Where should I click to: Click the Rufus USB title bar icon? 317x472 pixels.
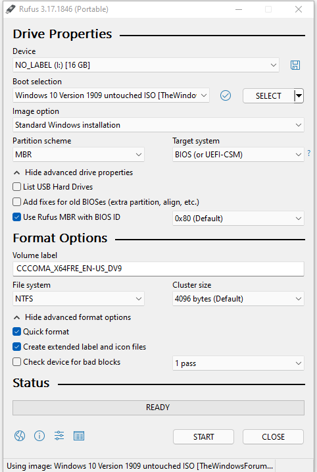tap(11, 9)
